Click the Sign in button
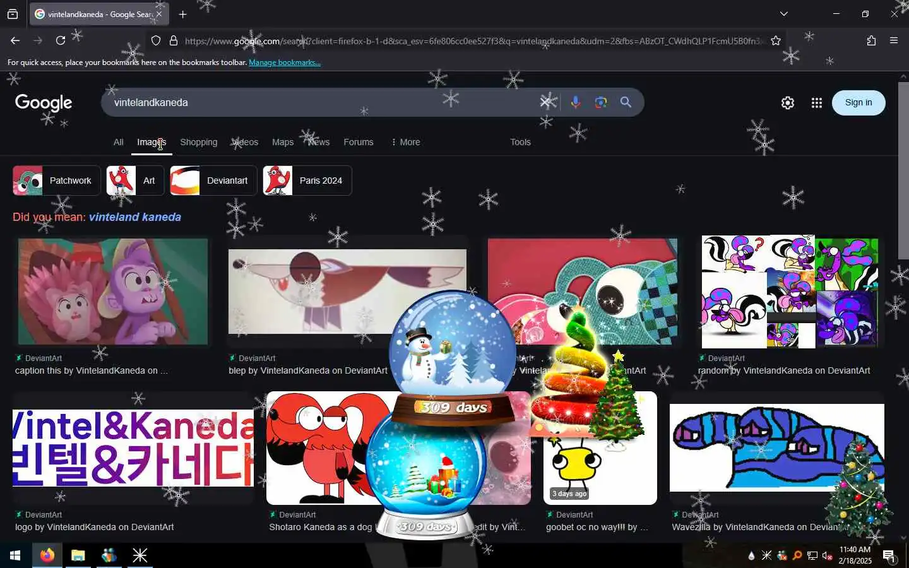 click(858, 102)
